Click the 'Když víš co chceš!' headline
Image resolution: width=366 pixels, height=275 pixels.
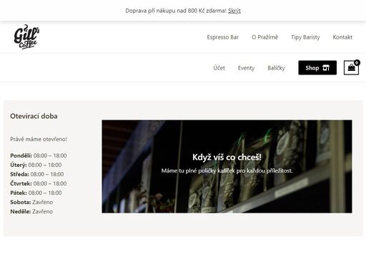tap(227, 158)
